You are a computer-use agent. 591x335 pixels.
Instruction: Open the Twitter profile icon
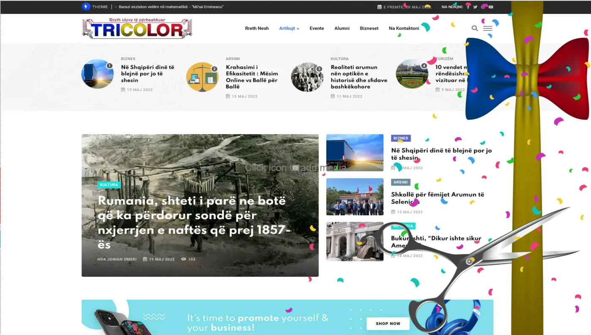coord(475,7)
